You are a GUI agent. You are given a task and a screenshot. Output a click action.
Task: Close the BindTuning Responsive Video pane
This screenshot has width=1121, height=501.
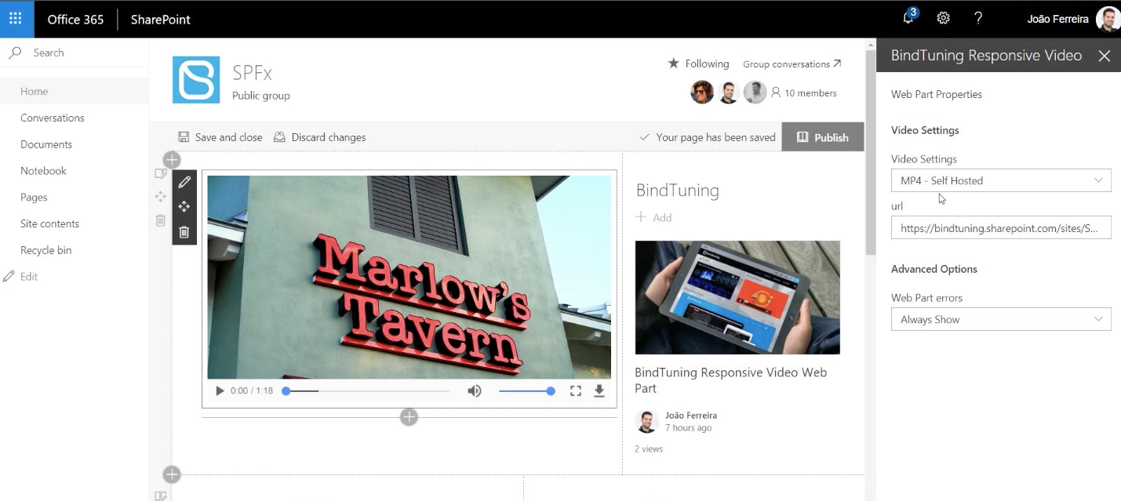tap(1105, 56)
